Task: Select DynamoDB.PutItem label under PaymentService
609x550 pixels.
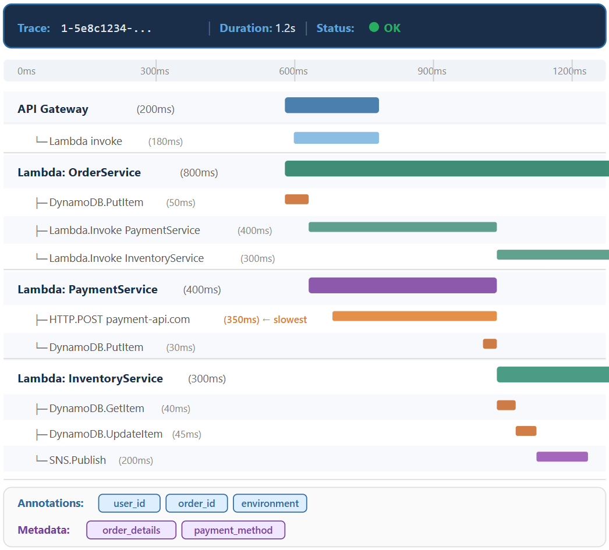Action: (x=96, y=347)
